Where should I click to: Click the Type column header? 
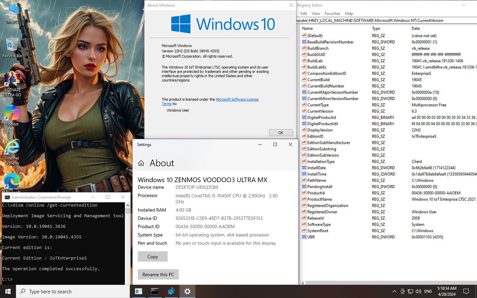(x=390, y=28)
